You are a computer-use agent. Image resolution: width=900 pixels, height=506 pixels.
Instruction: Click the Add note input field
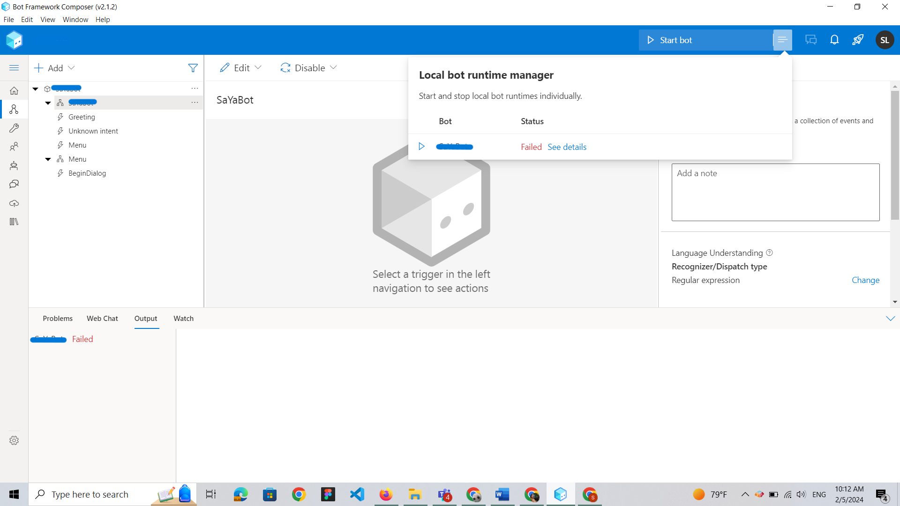tap(776, 192)
